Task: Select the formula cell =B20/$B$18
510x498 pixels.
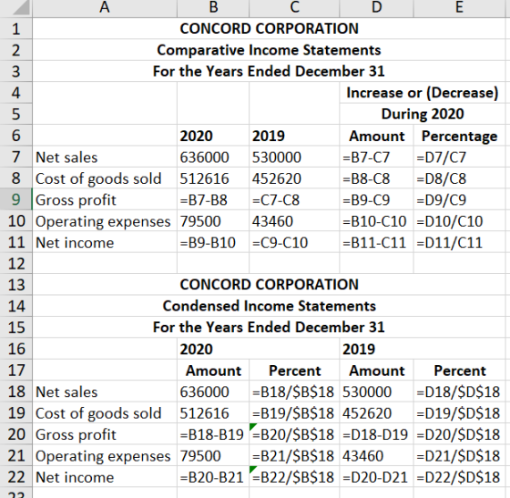Action: pyautogui.click(x=294, y=434)
